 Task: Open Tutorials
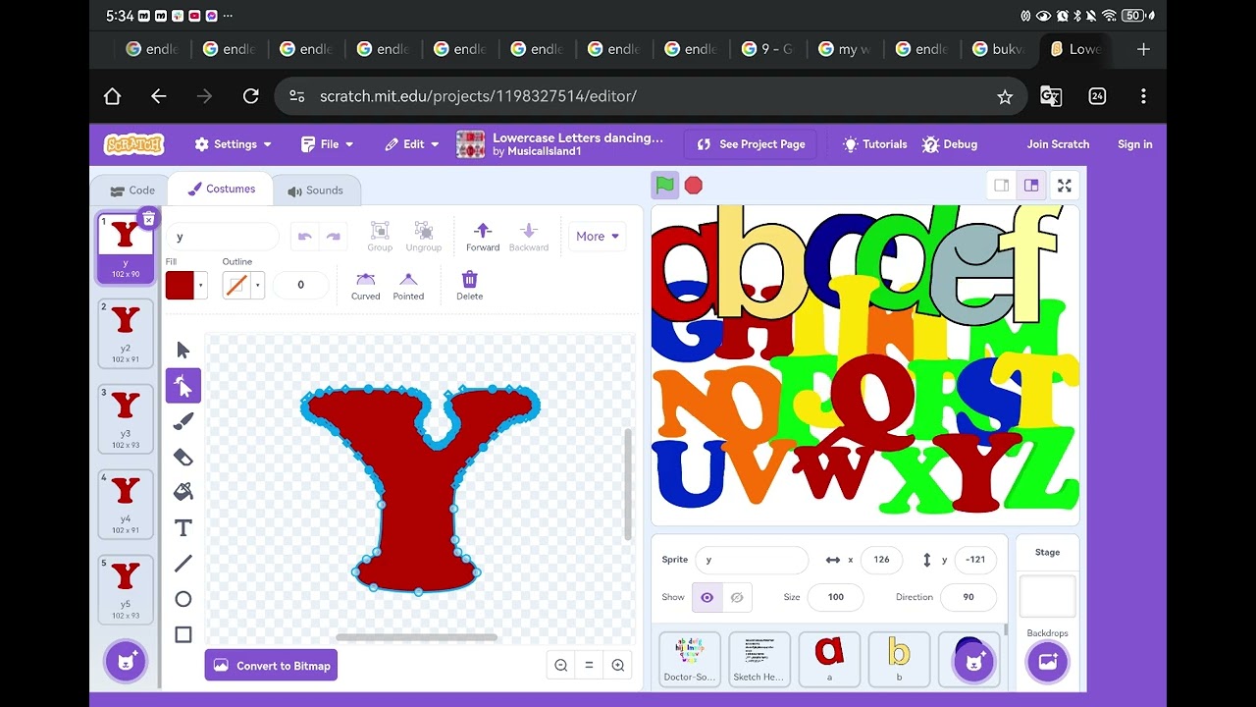click(874, 144)
